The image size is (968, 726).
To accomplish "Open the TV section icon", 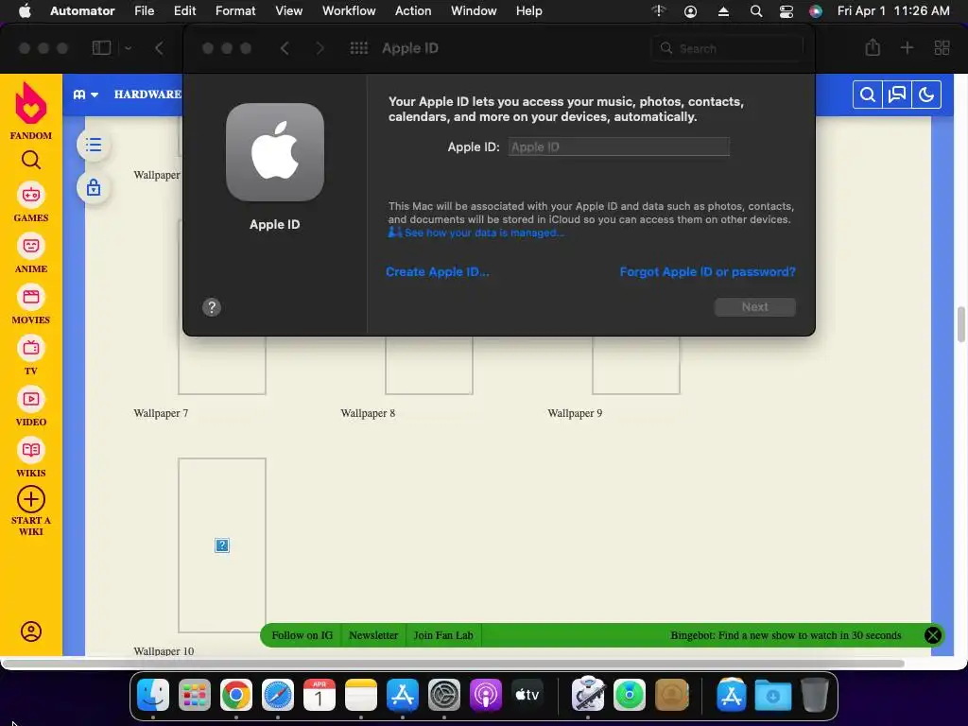I will coord(31,349).
